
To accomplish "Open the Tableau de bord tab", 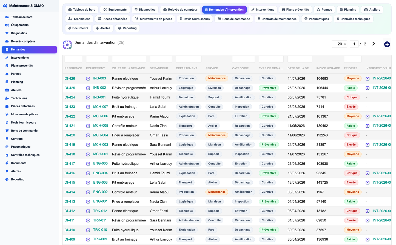I will 82,10.
